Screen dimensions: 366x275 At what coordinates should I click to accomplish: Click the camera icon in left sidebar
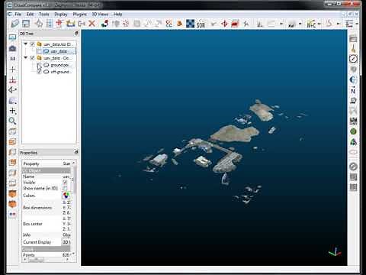(x=12, y=48)
